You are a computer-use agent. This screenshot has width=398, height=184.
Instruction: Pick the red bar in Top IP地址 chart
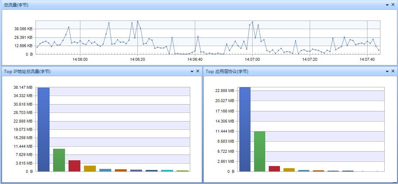point(74,166)
